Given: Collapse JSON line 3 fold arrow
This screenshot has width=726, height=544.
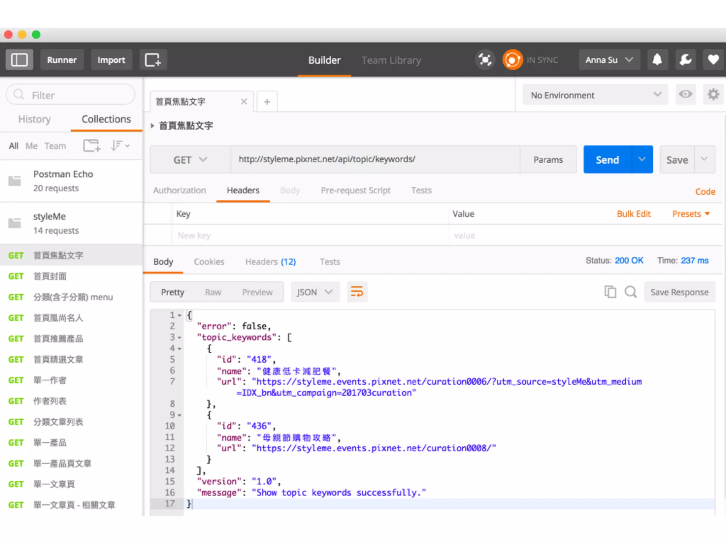Looking at the screenshot, I should click(179, 338).
